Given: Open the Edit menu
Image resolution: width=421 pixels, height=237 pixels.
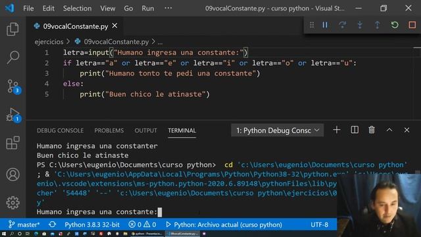Looking at the screenshot, I should point(48,9).
